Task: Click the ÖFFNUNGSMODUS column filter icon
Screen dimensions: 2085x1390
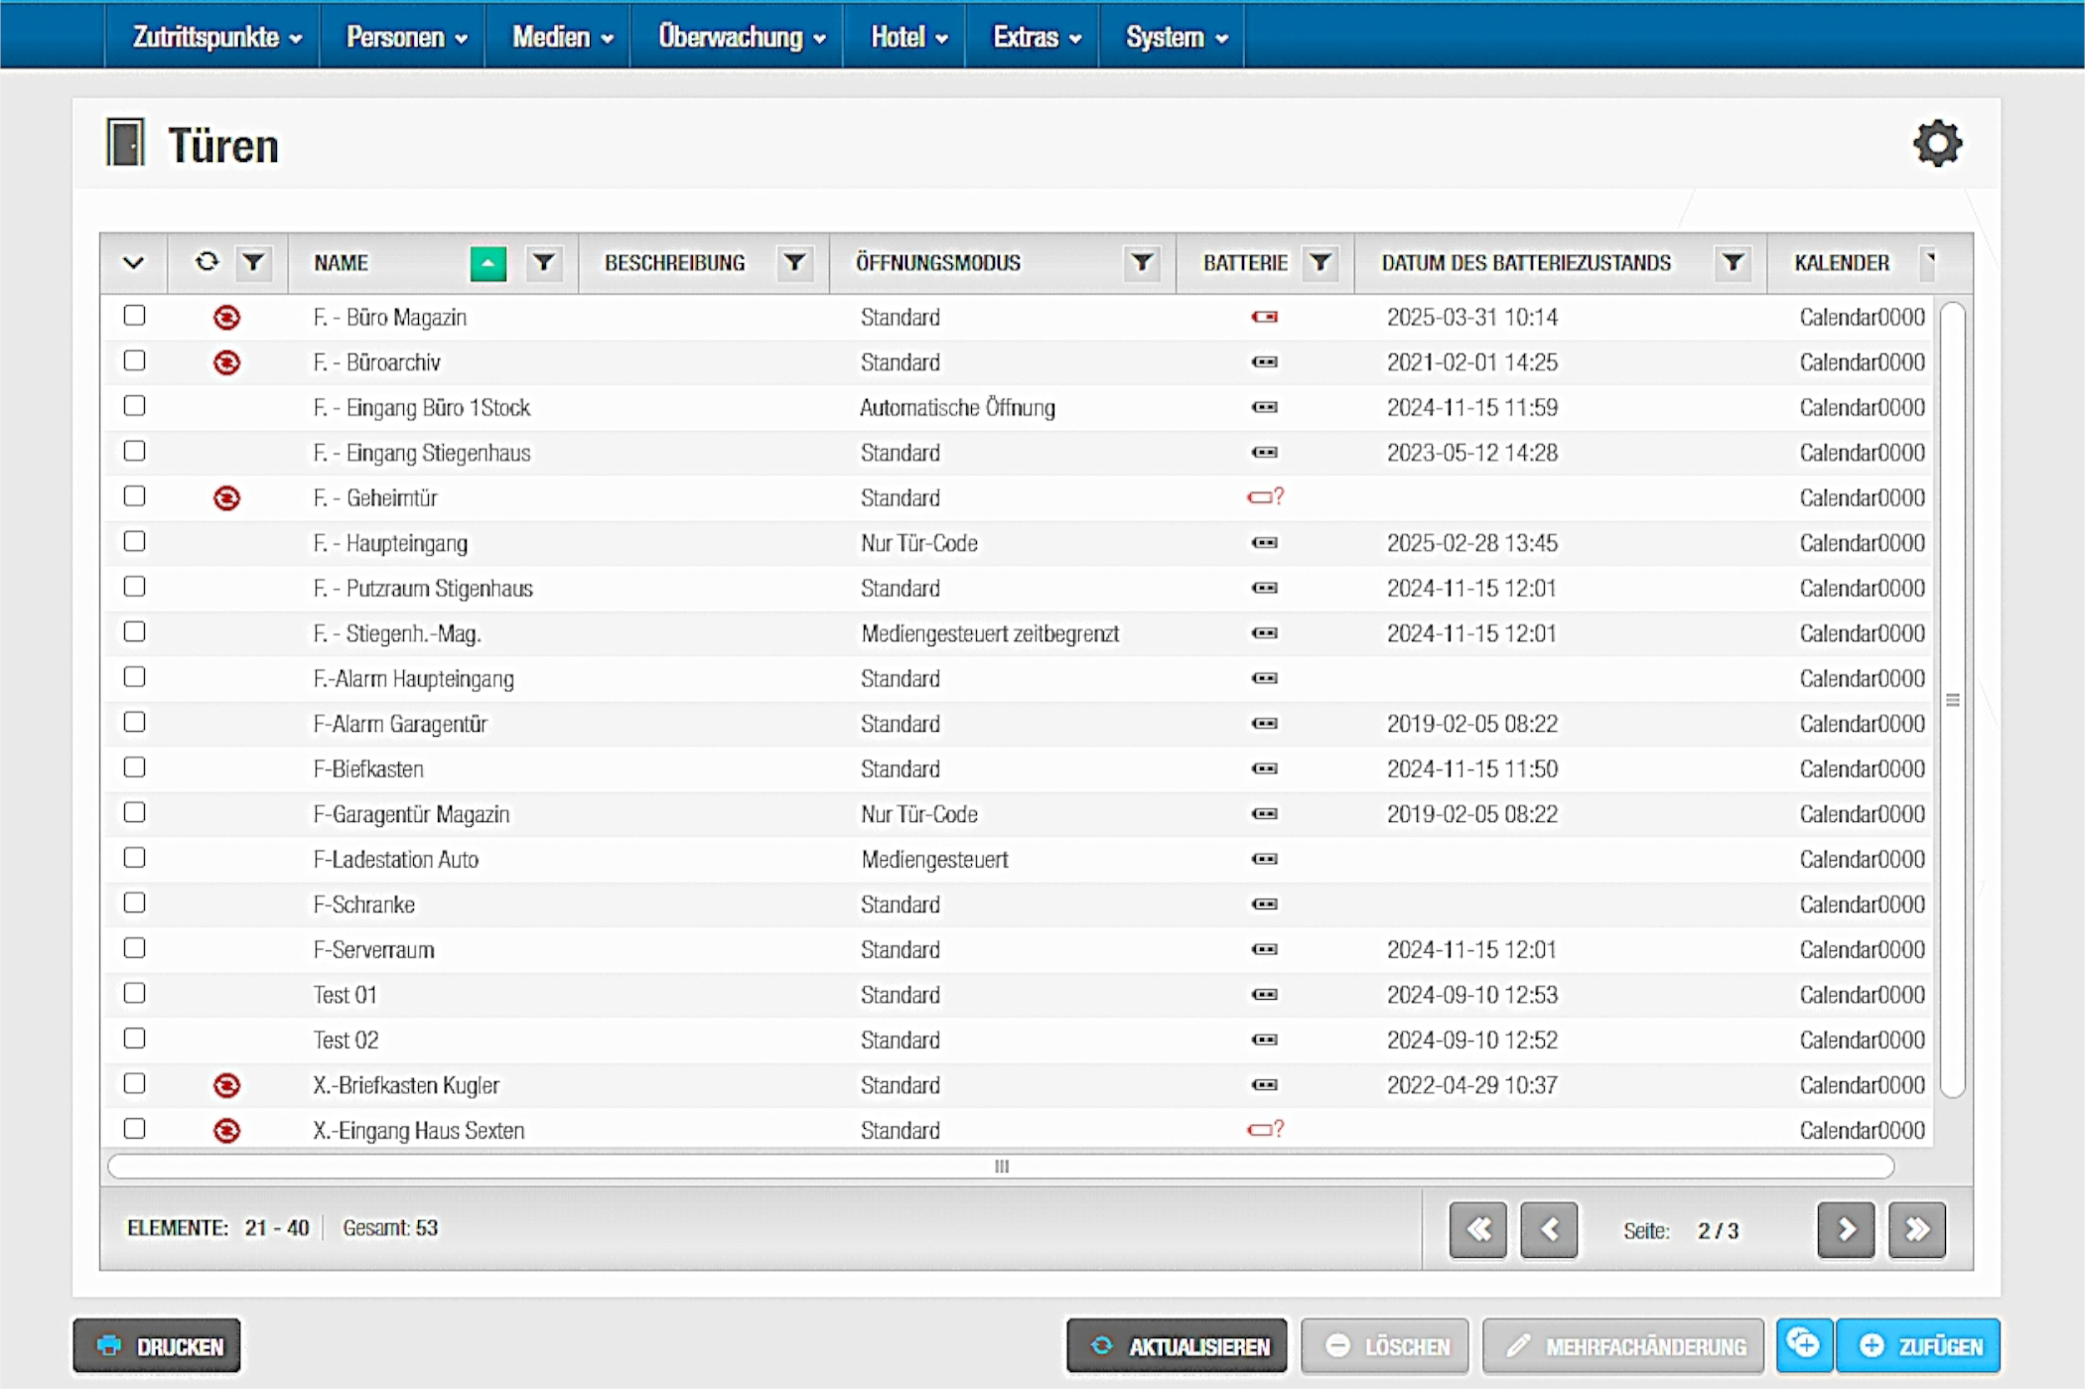Action: click(1142, 263)
